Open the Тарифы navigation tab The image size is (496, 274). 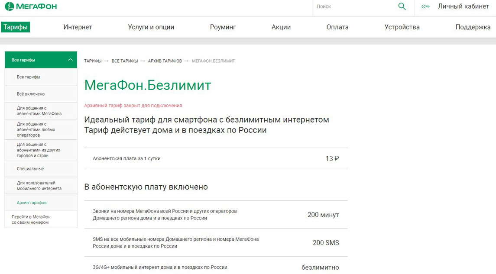[16, 27]
